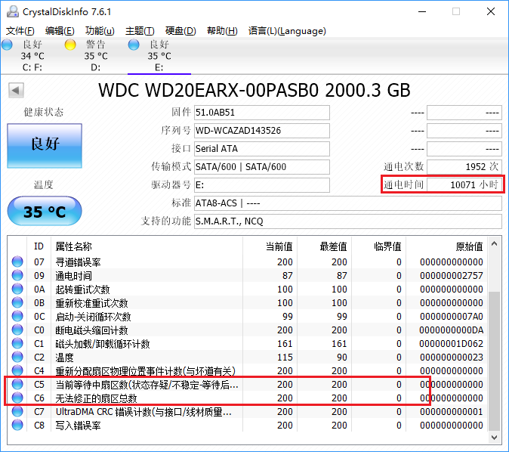Click the serial number field WD-WCAZAD143526
Viewport: 509px width, 452px height.
[x=262, y=131]
